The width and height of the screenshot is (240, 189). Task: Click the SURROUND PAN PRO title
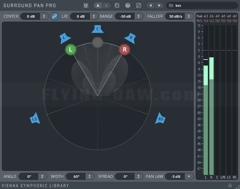coord(29,5)
